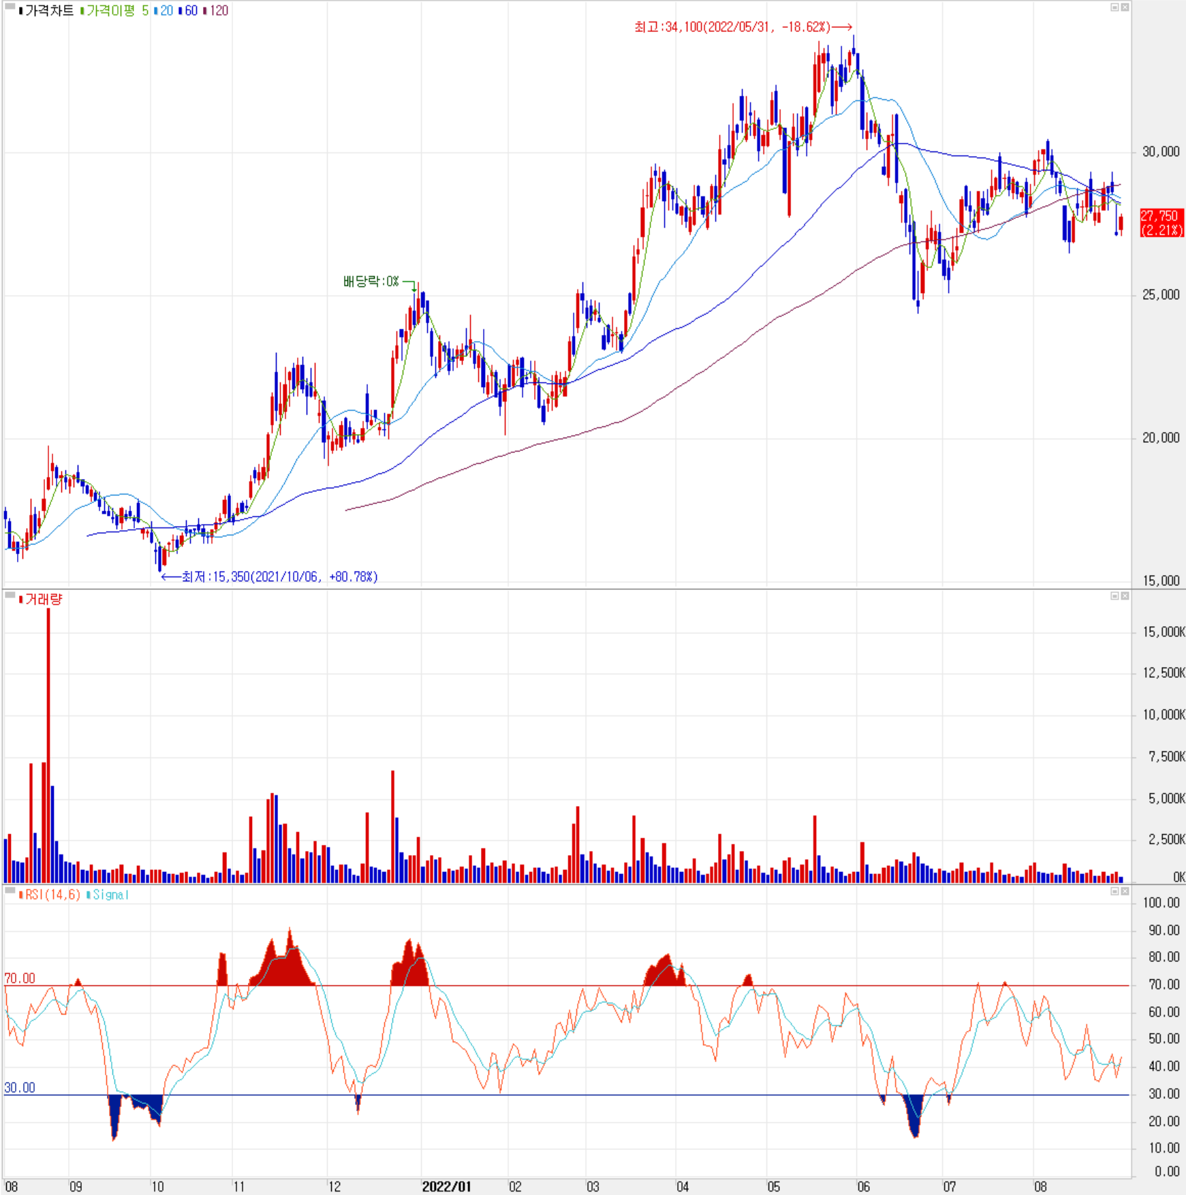The image size is (1186, 1195).
Task: Select the 60-day moving average legend
Action: (x=191, y=10)
